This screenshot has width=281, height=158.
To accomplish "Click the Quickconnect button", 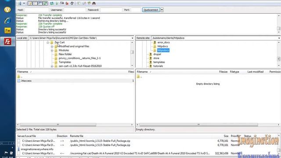I will [x=151, y=10].
